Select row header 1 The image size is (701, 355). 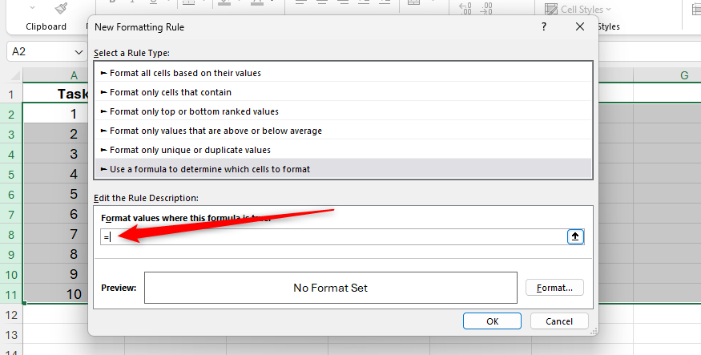[11, 95]
